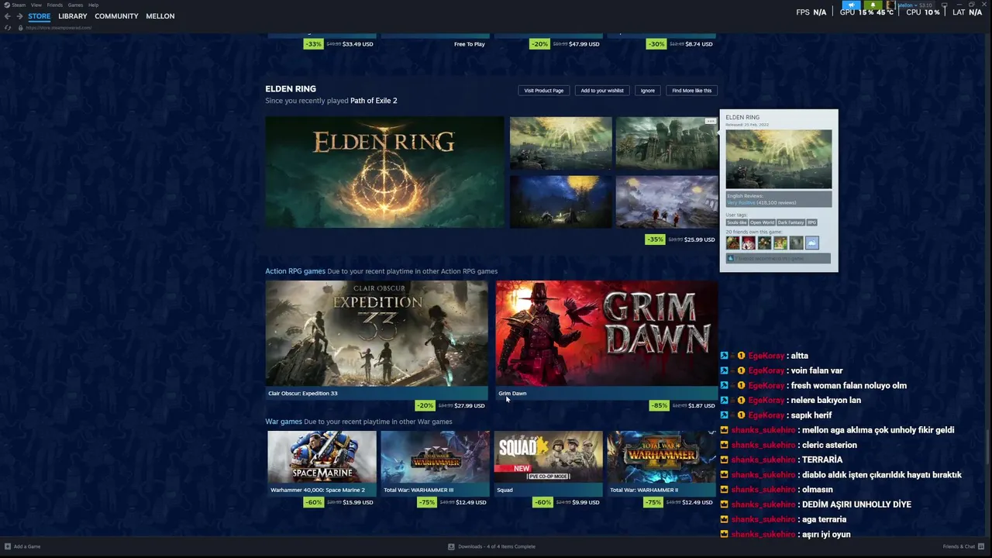The image size is (992, 558).
Task: Open the Action RPG games link
Action: (295, 271)
